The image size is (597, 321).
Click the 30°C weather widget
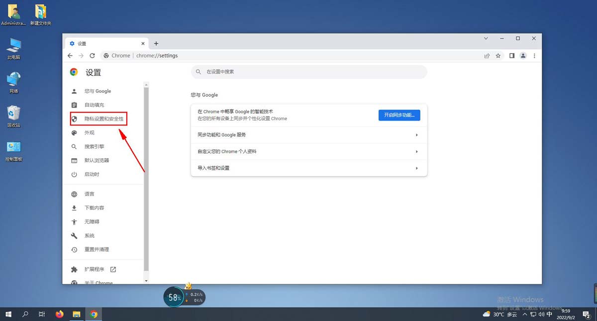click(500, 315)
